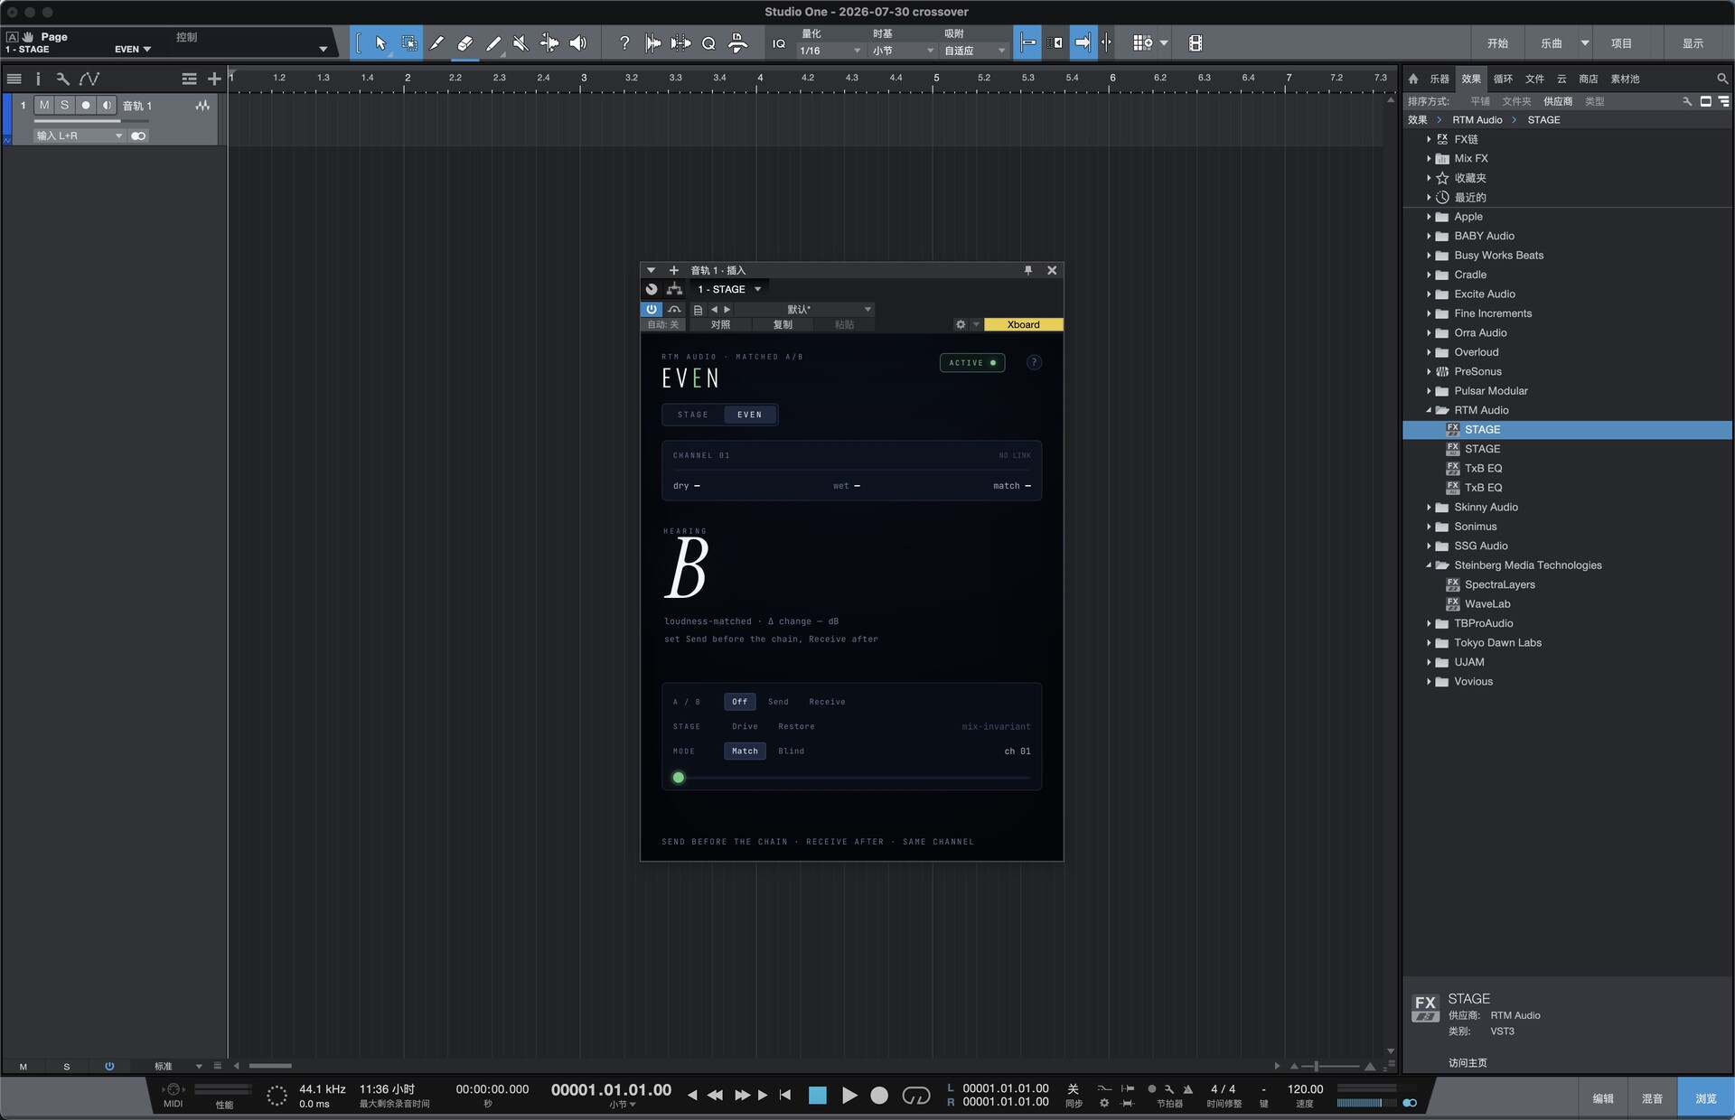The height and width of the screenshot is (1120, 1735).
Task: Open the Q quantize panel icon
Action: click(x=709, y=43)
